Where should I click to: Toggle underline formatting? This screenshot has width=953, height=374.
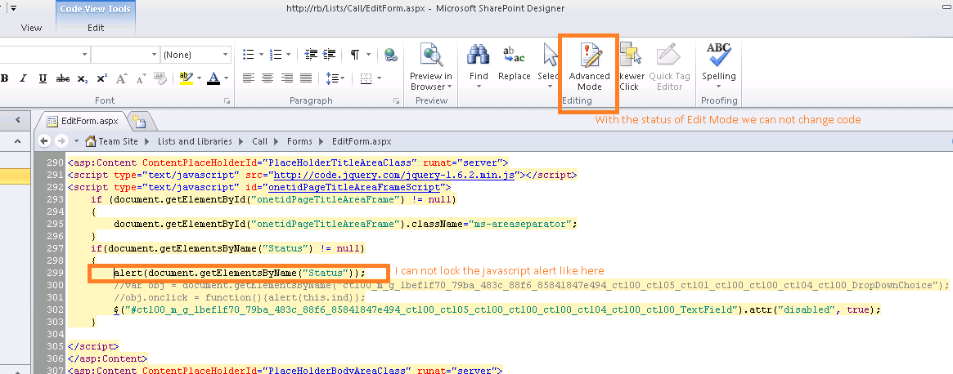click(43, 78)
